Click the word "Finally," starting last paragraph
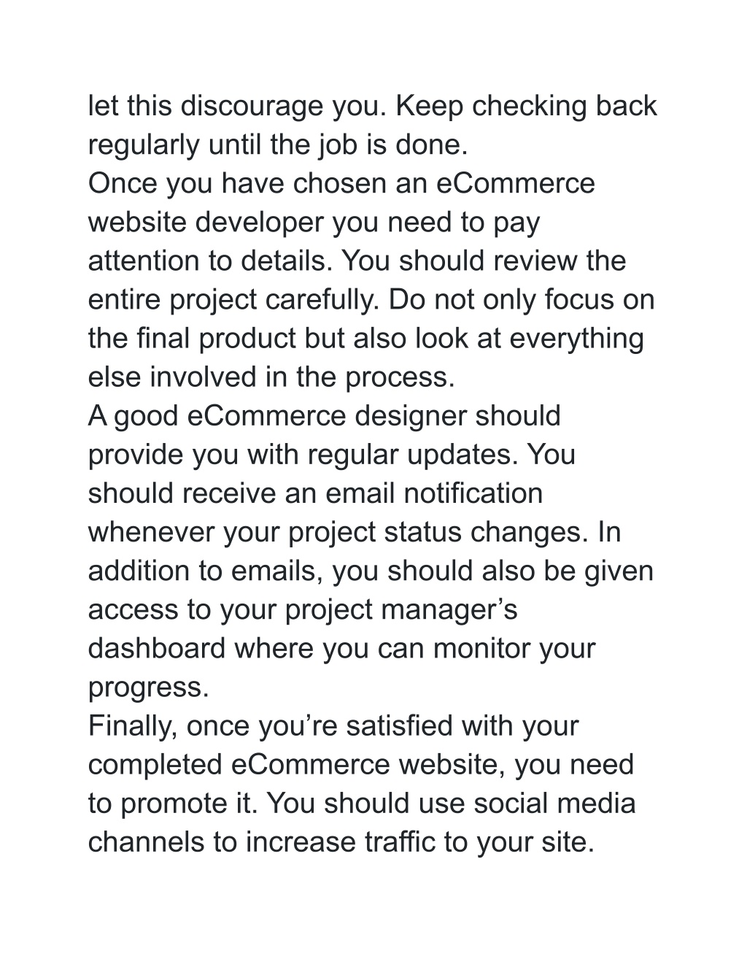This screenshot has width=747, height=967. click(x=133, y=726)
